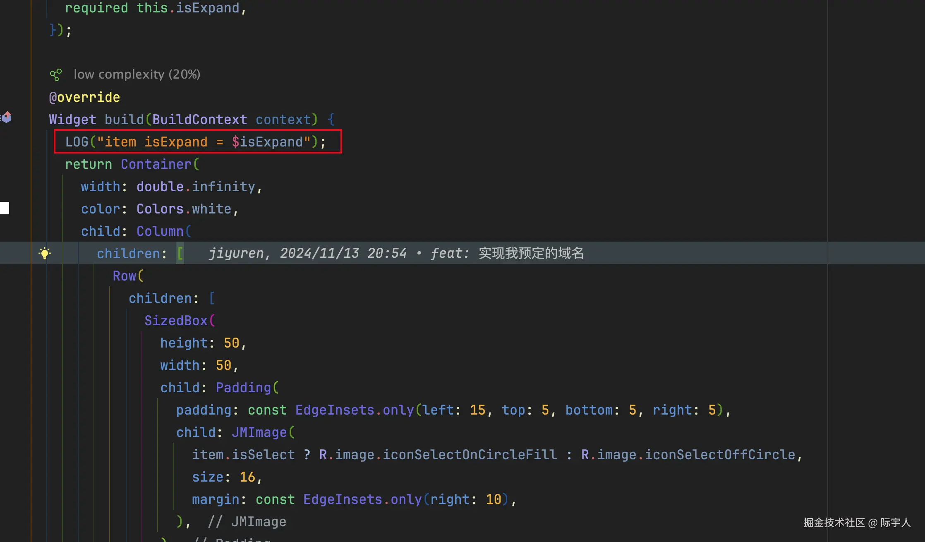
Task: Click the override gutter icon beside build
Action: click(6, 118)
